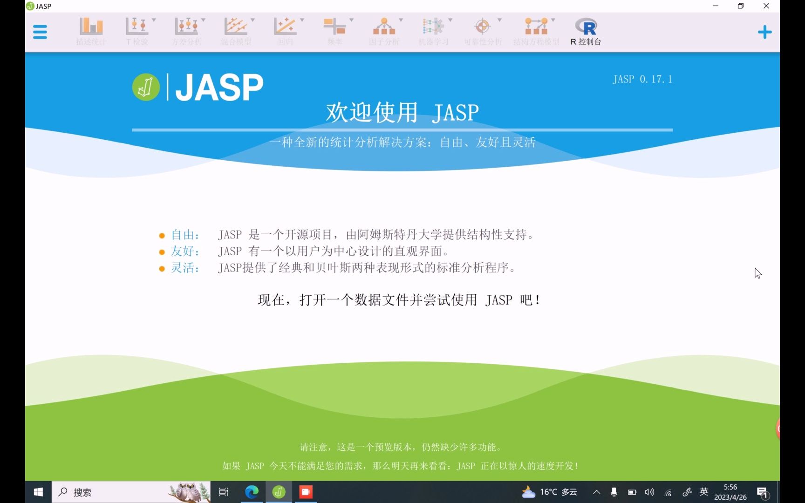
Task: Close the JASP window
Action: pyautogui.click(x=766, y=6)
